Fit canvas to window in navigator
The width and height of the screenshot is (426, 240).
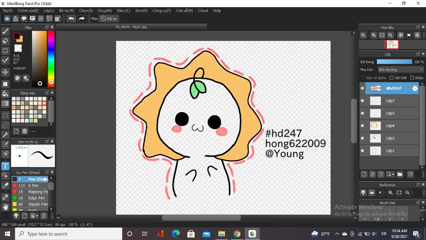click(382, 35)
